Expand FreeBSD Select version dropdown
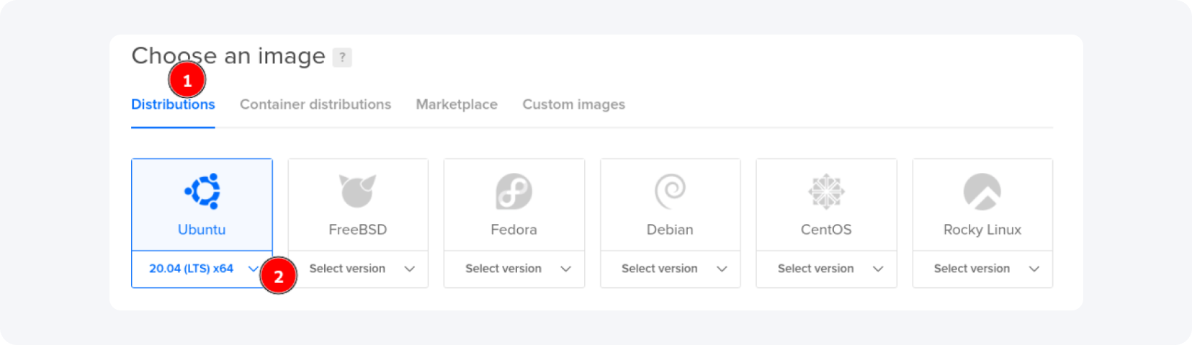The height and width of the screenshot is (345, 1192). pos(358,269)
